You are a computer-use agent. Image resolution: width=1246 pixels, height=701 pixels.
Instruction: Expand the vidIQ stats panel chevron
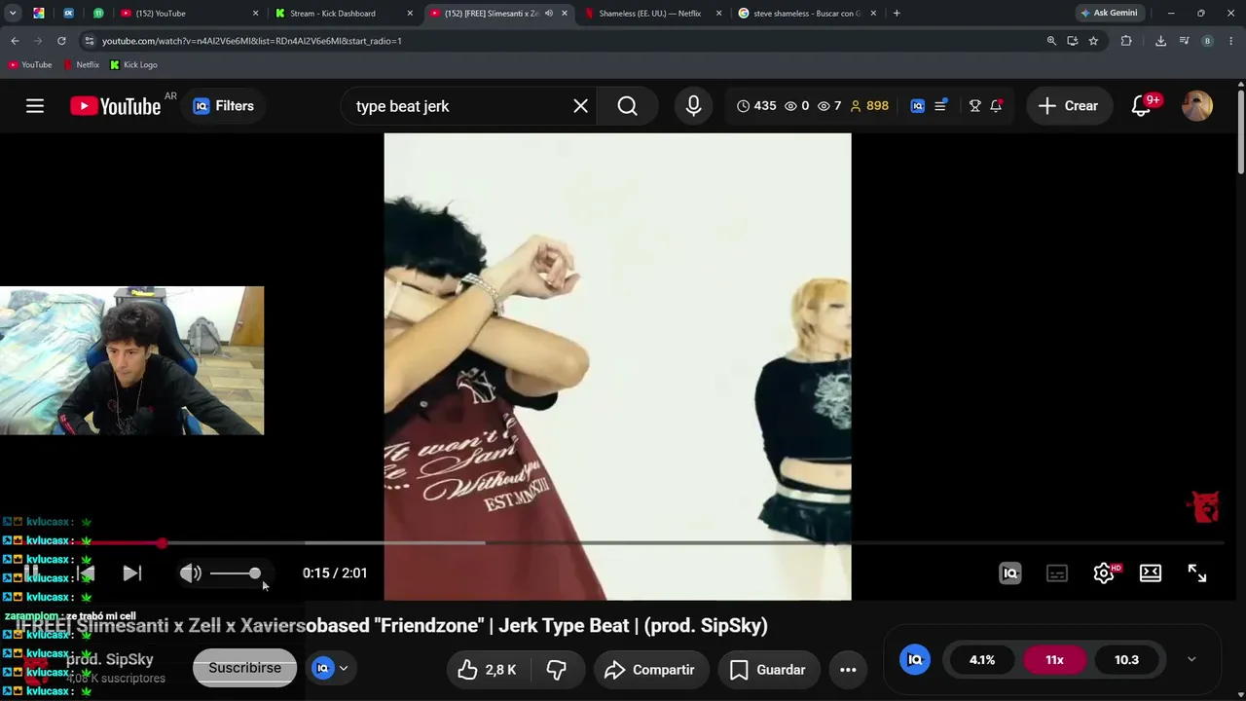1191,660
